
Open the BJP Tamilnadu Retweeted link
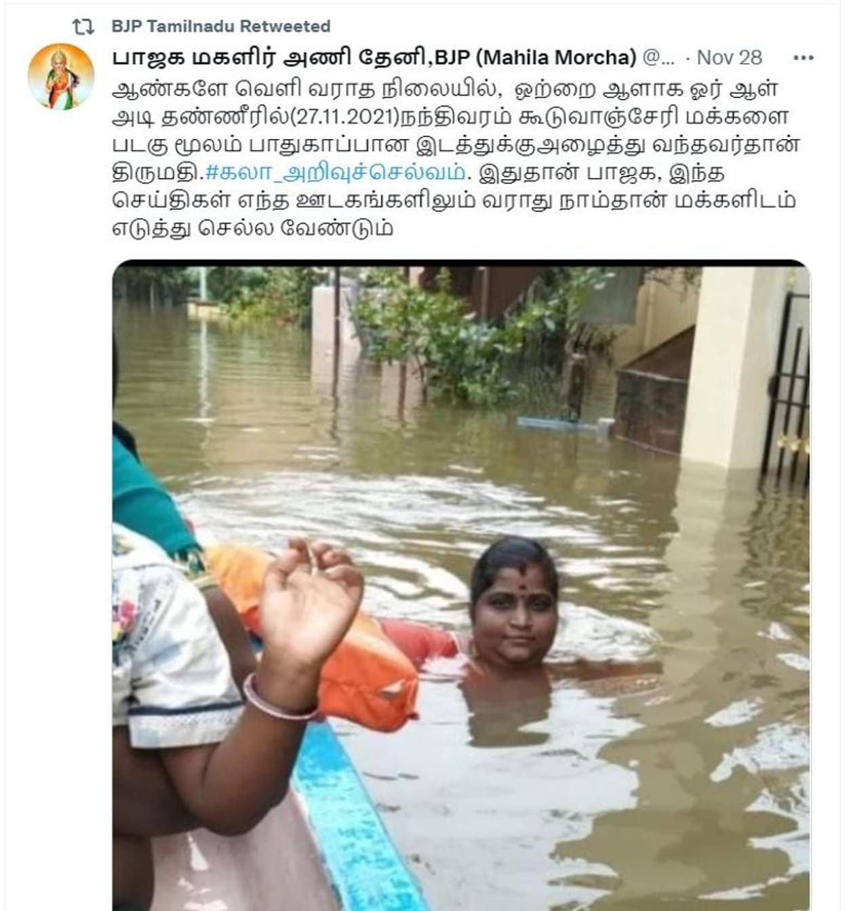[220, 26]
